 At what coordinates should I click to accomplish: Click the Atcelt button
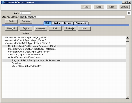112,7
